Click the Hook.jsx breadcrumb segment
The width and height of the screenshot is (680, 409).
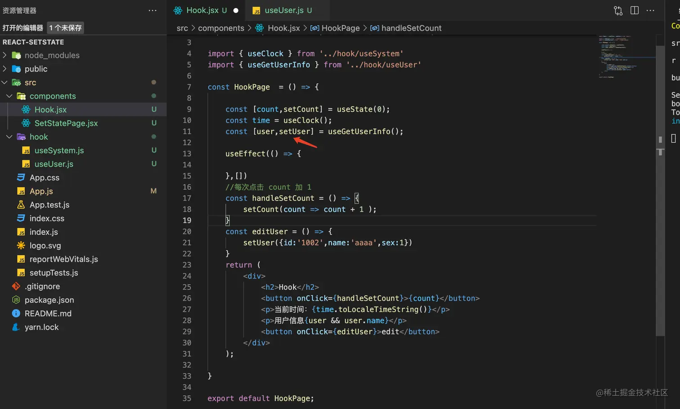pos(284,28)
